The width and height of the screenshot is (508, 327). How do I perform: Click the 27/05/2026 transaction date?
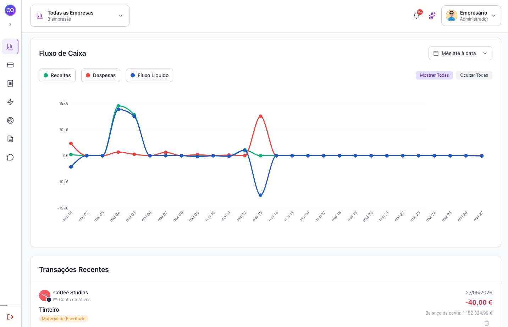[x=479, y=293]
